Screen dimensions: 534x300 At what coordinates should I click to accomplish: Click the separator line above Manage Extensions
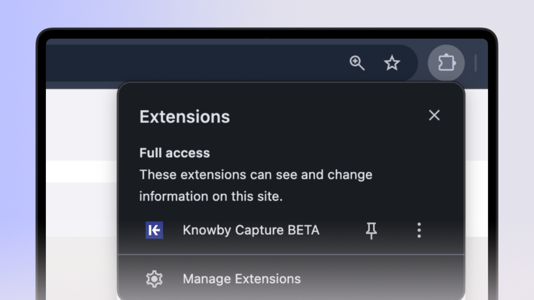[x=291, y=254]
